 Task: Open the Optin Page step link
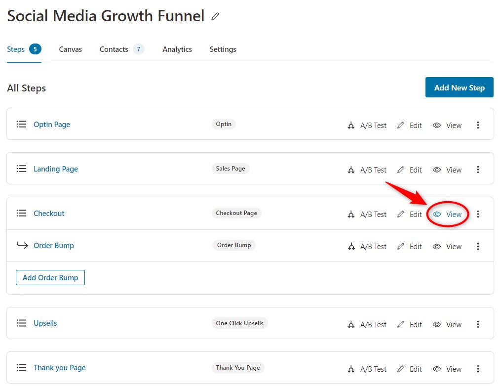52,124
